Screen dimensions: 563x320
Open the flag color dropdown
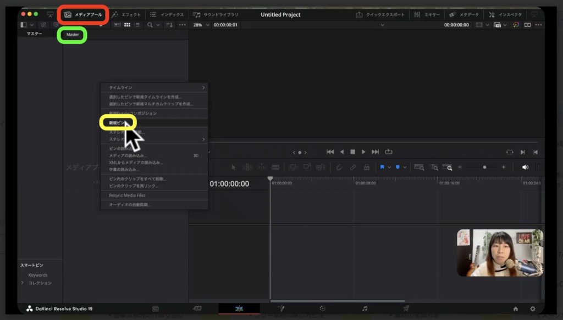390,167
